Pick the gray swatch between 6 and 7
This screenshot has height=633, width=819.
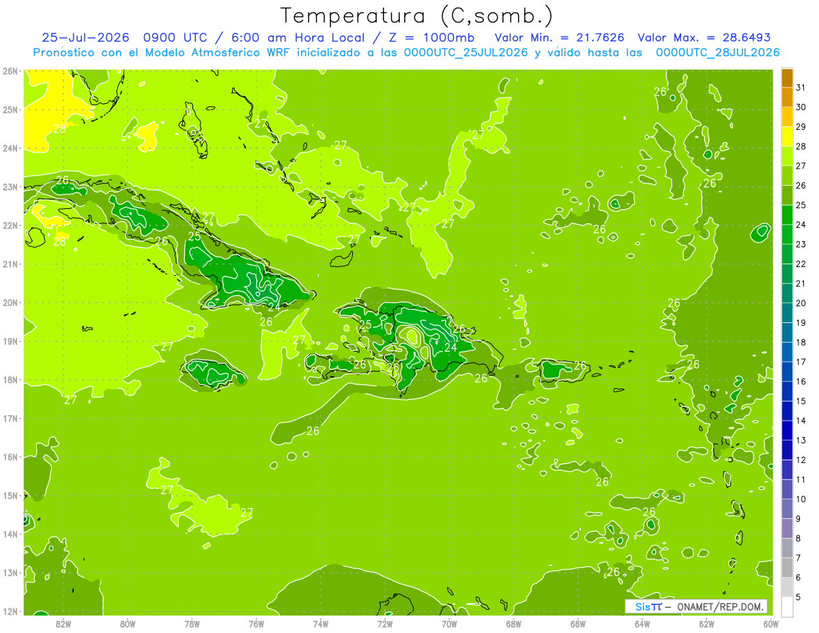(787, 567)
